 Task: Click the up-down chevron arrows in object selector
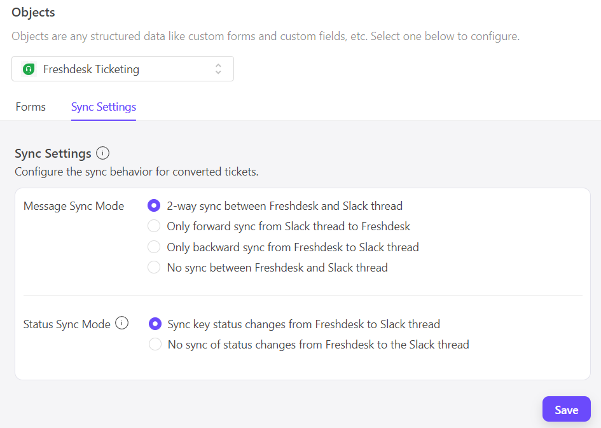click(218, 69)
